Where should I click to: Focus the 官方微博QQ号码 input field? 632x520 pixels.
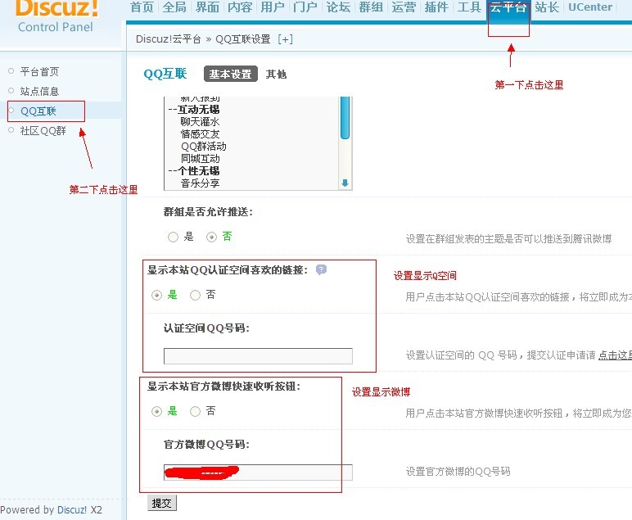coord(258,473)
